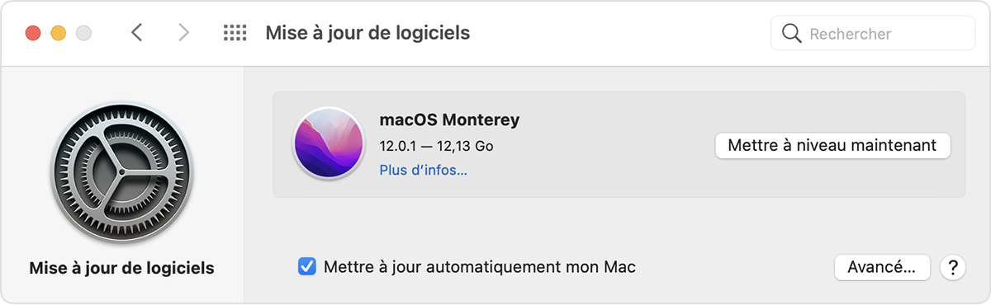Viewport: 991px width, 305px height.
Task: Focus the "Rechercher" search field
Action: click(x=873, y=34)
